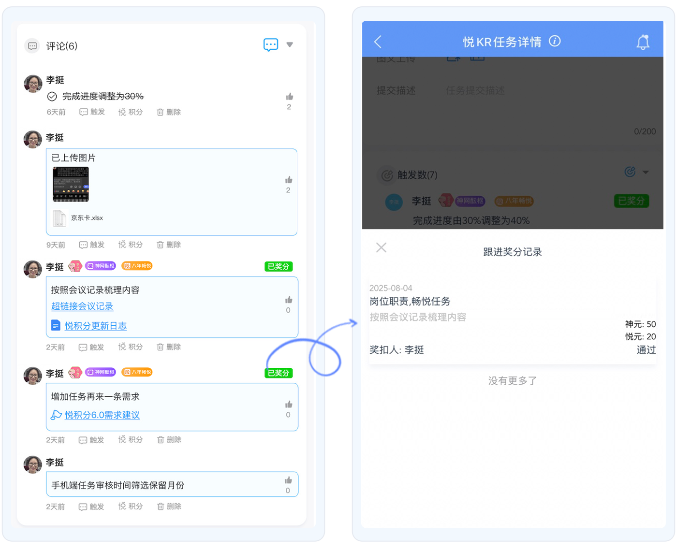Viewport: 676px width, 550px height.
Task: Click 通过 in the 跟进奖分记录 entry
Action: click(646, 350)
